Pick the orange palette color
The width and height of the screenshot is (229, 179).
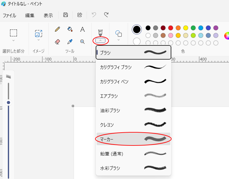click(178, 28)
